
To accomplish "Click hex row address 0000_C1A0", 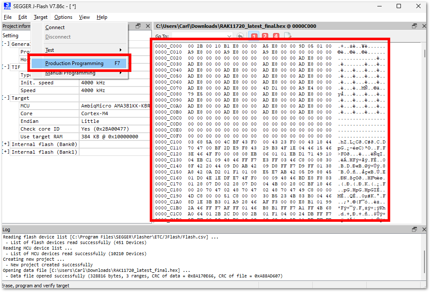I will [169, 202].
